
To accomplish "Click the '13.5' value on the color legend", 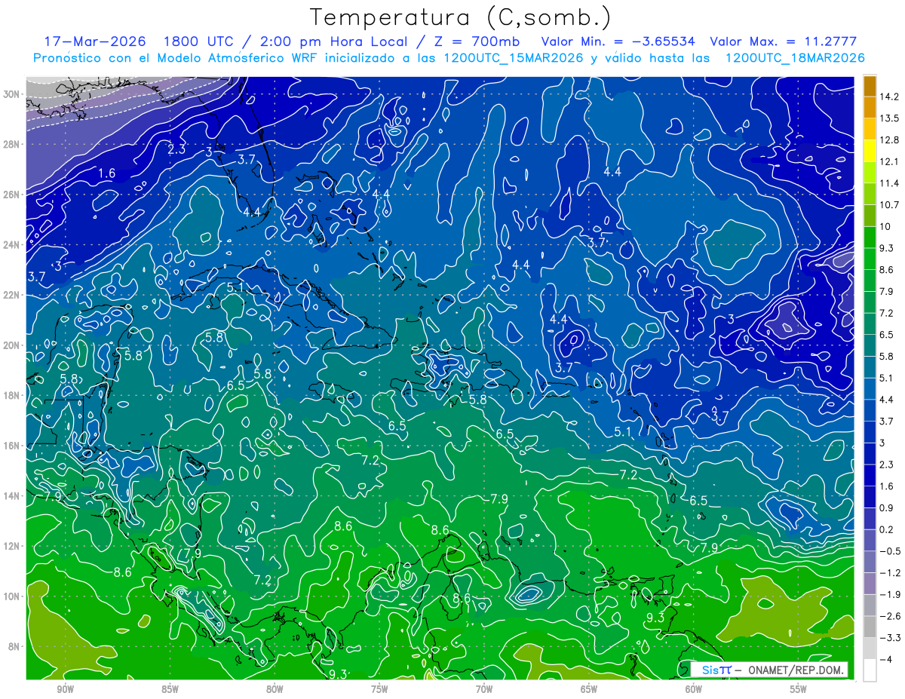I will click(x=889, y=118).
